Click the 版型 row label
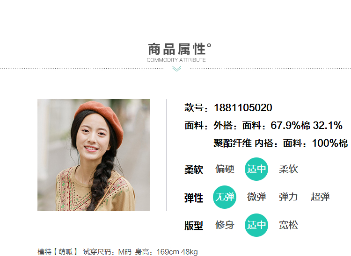Screen dimensions: 351x256 (194, 226)
